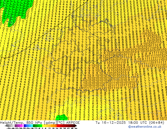Image resolution: width=167 pixels, height=129 pixels.
Task: Click the dark blue legend swatch
Action: (25, 126)
